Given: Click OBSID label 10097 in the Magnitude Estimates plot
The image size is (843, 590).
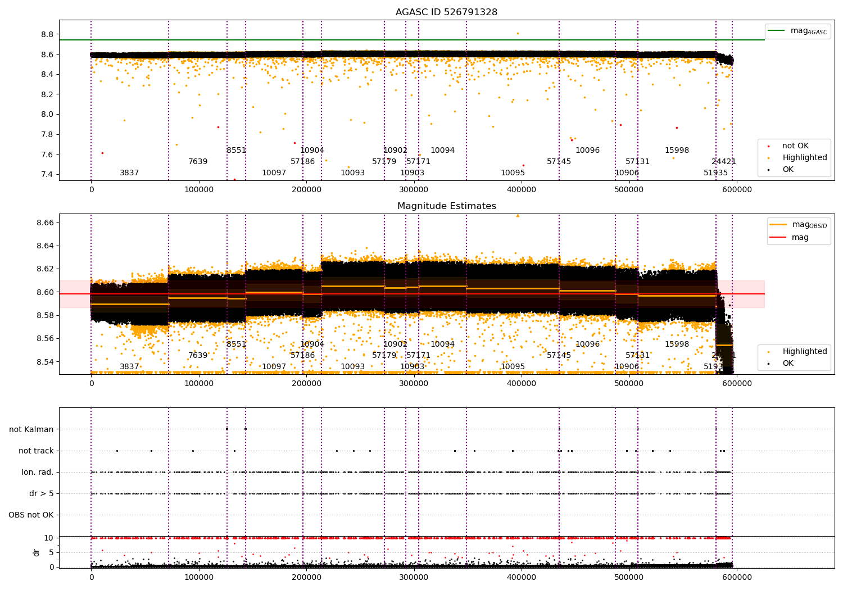Looking at the screenshot, I should click(x=274, y=367).
